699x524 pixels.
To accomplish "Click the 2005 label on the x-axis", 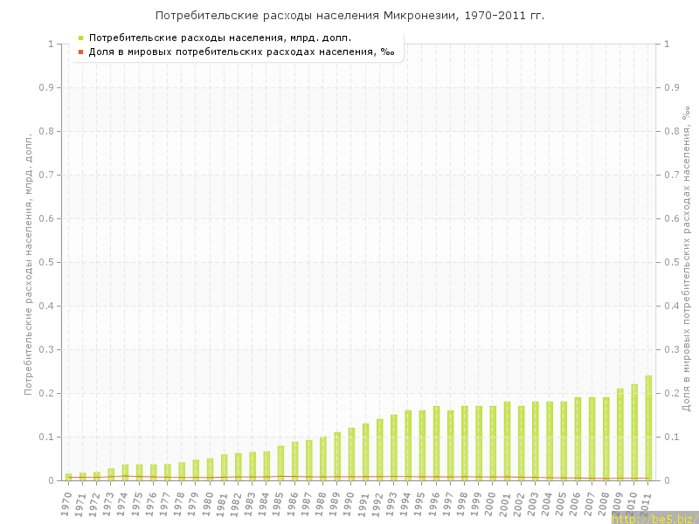I will [x=562, y=503].
